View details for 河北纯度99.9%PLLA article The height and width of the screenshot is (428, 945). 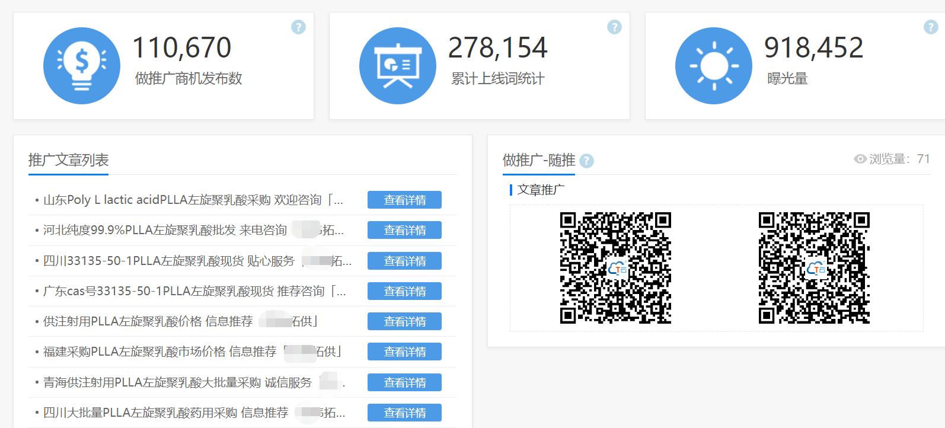pos(404,230)
